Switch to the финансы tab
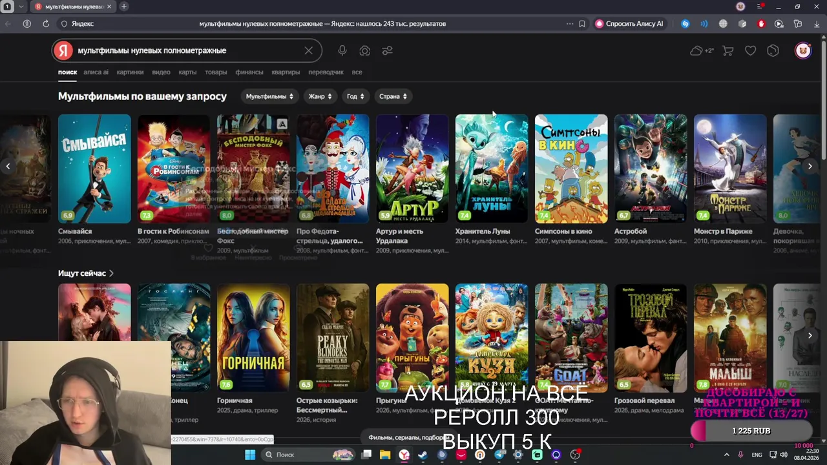The image size is (827, 465). 249,72
